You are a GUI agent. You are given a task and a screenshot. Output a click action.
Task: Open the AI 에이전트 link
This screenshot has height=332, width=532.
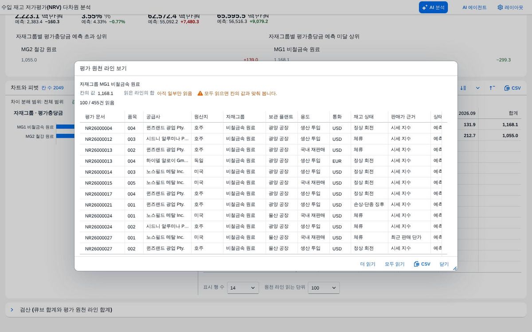(x=474, y=7)
